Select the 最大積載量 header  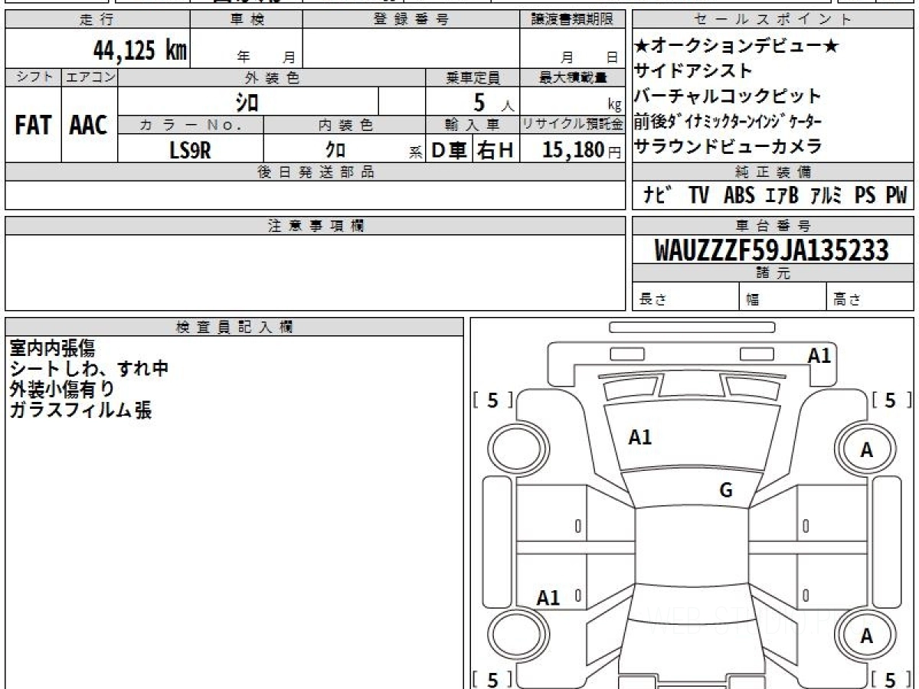pyautogui.click(x=572, y=77)
